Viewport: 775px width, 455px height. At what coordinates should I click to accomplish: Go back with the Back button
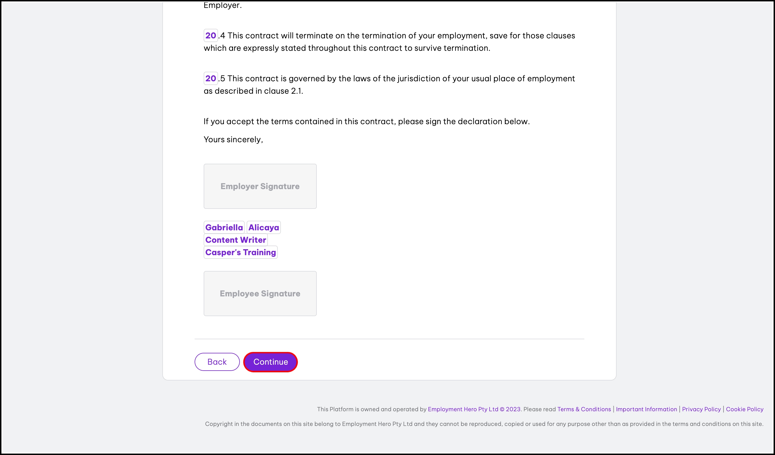pos(217,362)
